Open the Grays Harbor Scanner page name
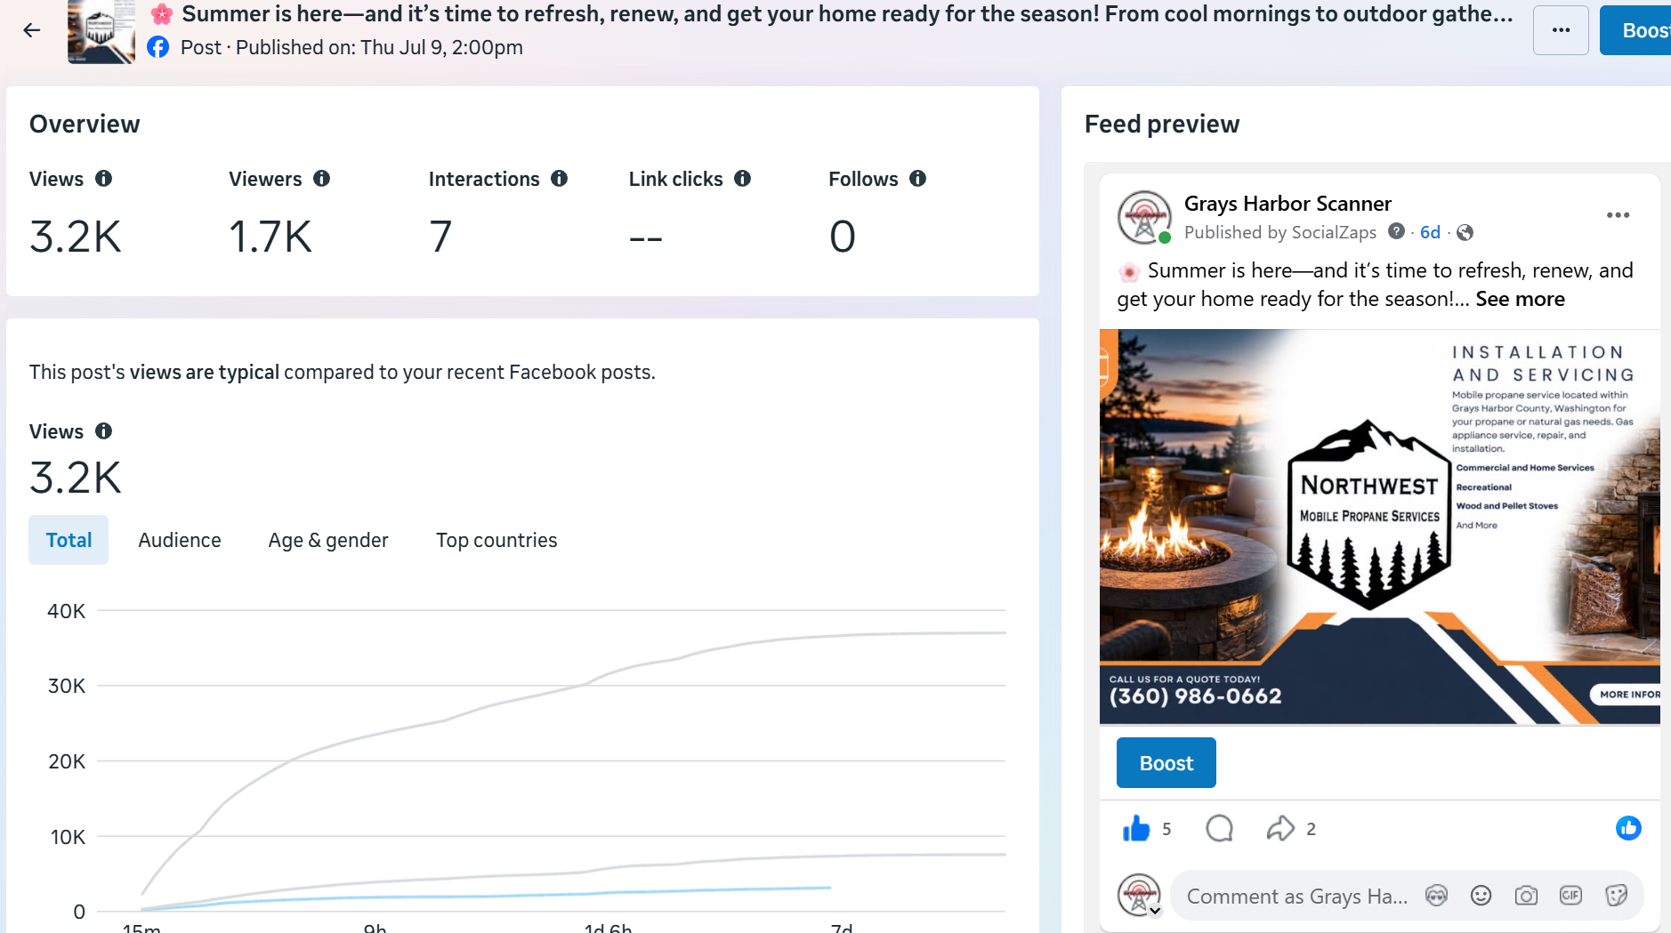The image size is (1671, 933). click(1288, 204)
